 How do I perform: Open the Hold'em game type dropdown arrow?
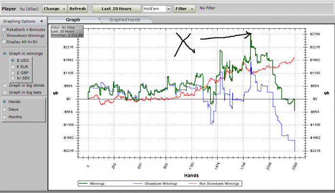(x=169, y=9)
